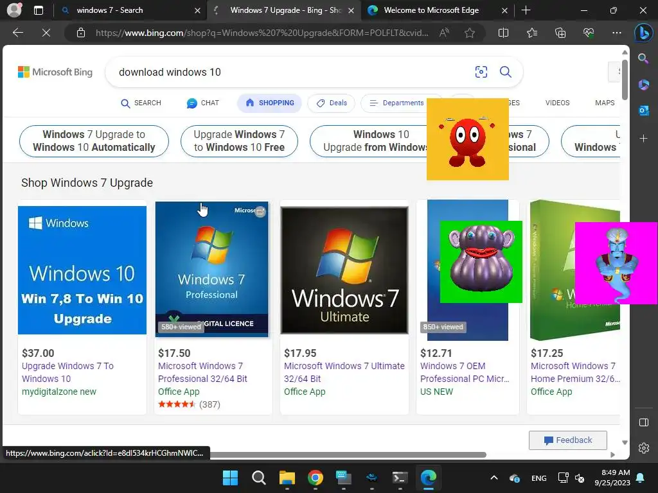Open sidebar Search icon
This screenshot has height=493, width=658.
tap(643, 58)
